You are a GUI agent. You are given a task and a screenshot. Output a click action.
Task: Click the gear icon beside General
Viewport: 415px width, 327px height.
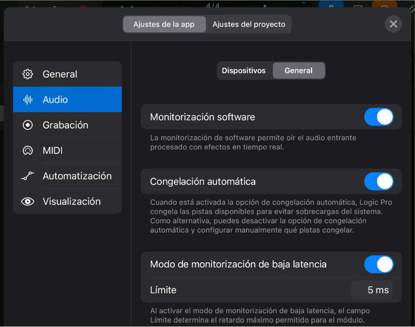[x=28, y=74]
